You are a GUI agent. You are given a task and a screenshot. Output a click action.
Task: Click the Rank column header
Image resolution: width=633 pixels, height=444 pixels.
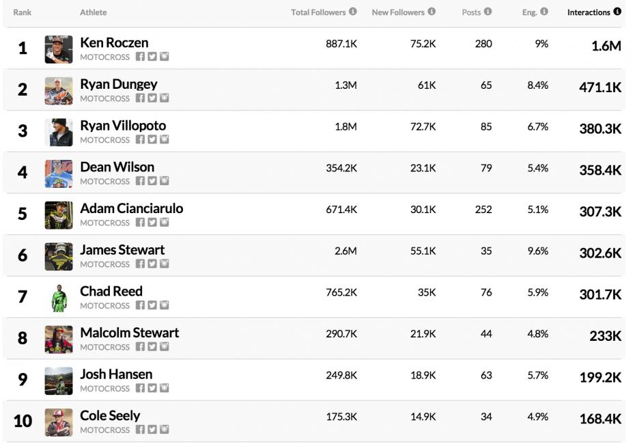tap(22, 12)
